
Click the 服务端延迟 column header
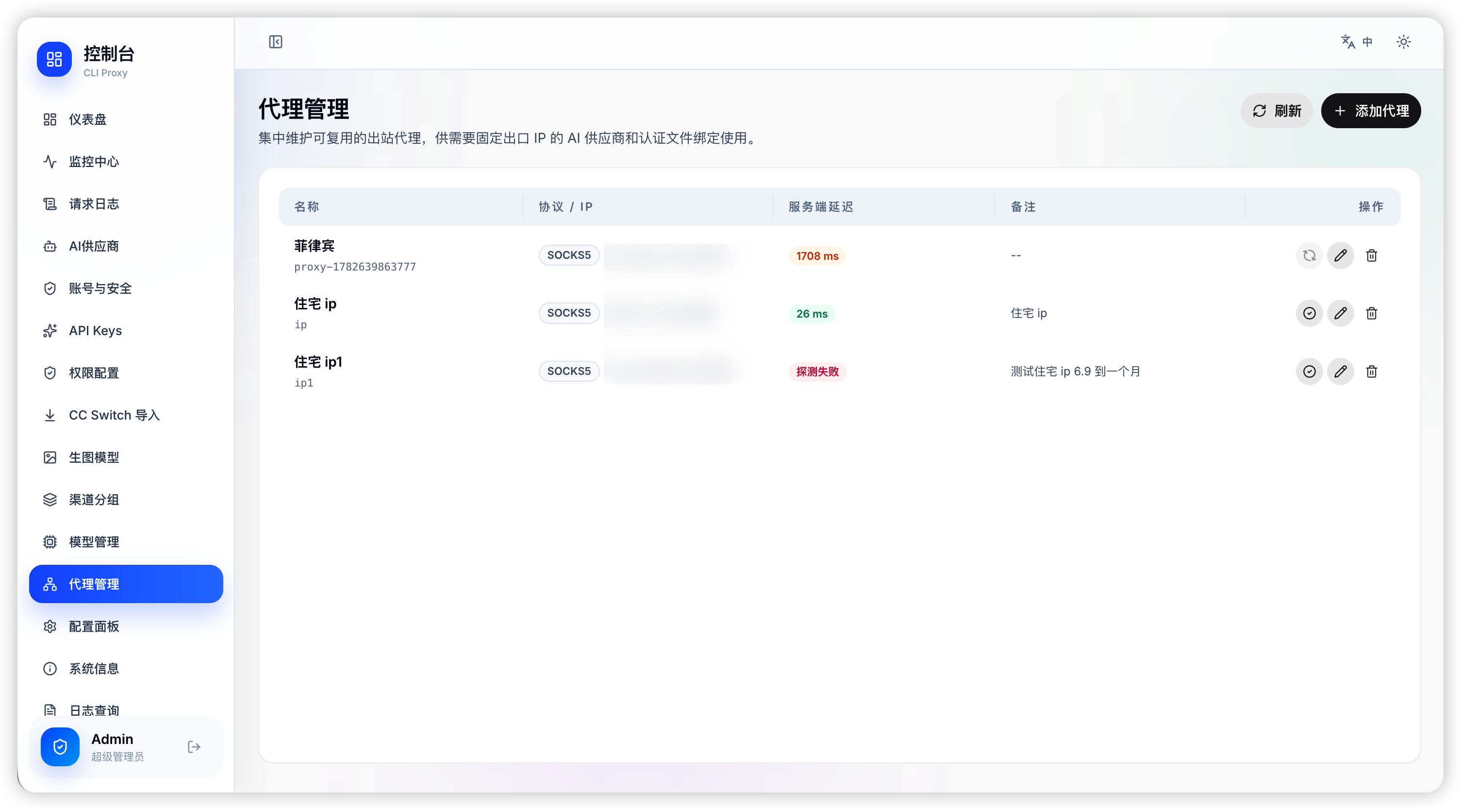[x=821, y=206]
